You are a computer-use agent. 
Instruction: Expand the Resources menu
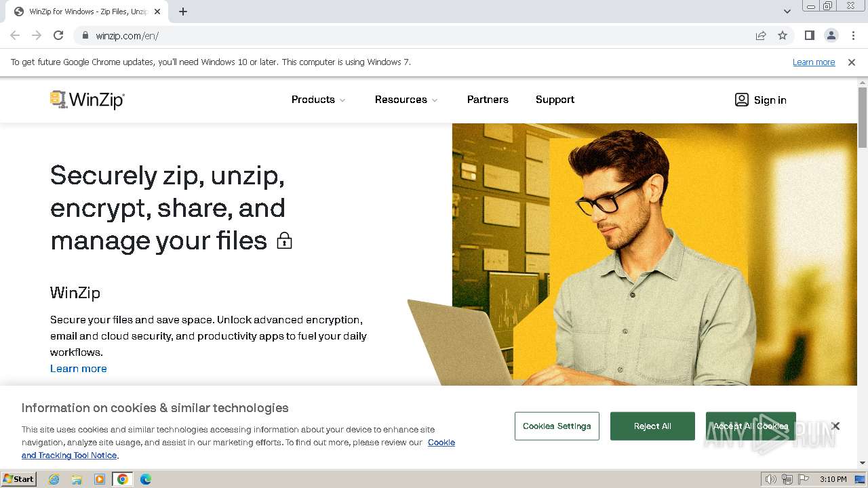[x=406, y=100]
